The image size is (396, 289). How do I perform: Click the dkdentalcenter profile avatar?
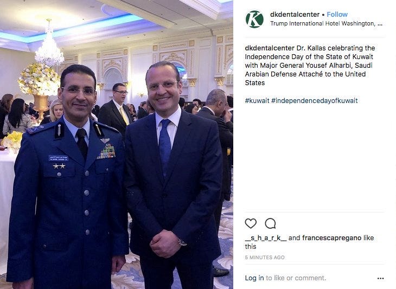click(254, 19)
